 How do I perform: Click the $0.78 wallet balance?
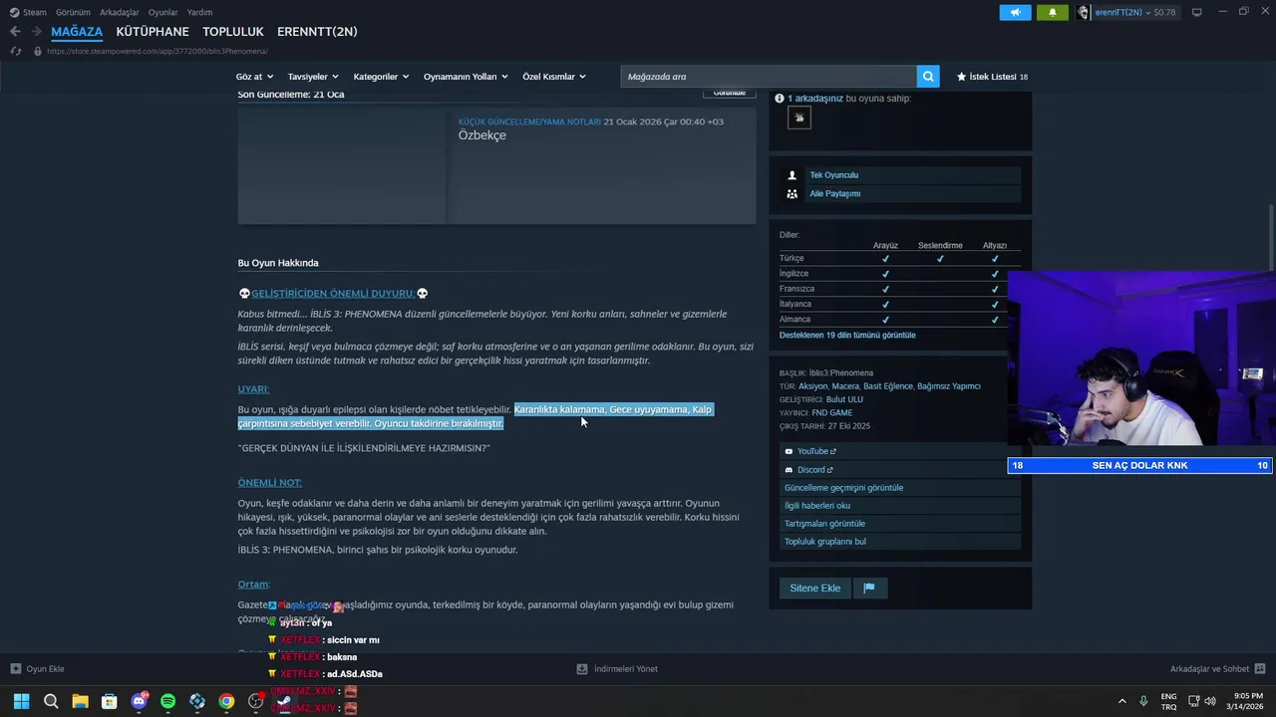click(1164, 13)
